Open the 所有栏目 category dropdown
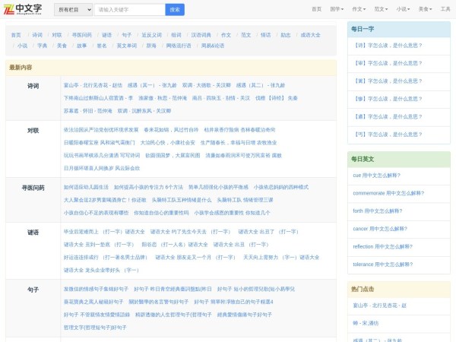 tap(73, 10)
